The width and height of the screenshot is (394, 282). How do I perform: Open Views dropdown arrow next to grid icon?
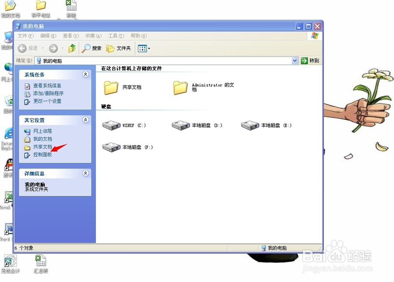(149, 48)
